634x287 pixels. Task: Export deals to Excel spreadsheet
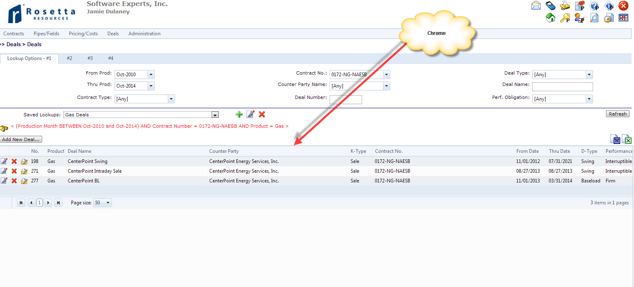tap(627, 139)
